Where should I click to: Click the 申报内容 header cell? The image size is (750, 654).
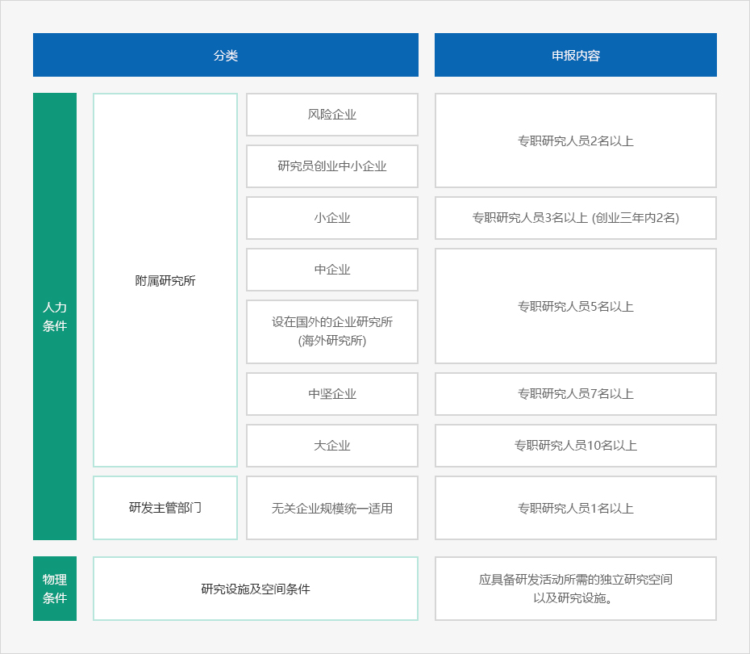[576, 55]
